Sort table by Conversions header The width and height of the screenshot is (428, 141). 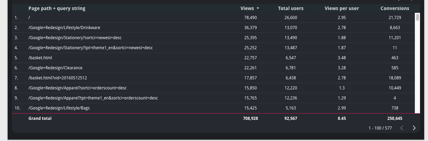(x=395, y=8)
